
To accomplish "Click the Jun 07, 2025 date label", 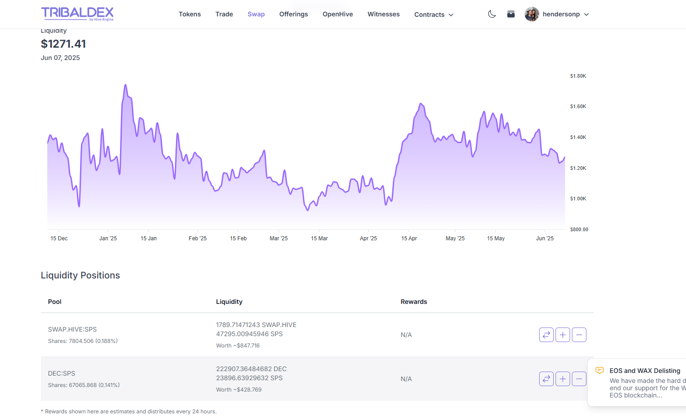I will click(60, 58).
